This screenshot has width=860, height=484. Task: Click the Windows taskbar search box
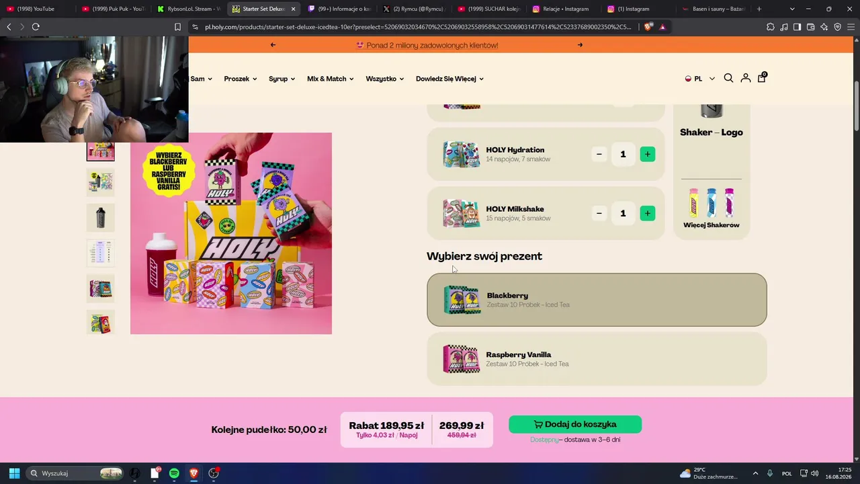75,473
